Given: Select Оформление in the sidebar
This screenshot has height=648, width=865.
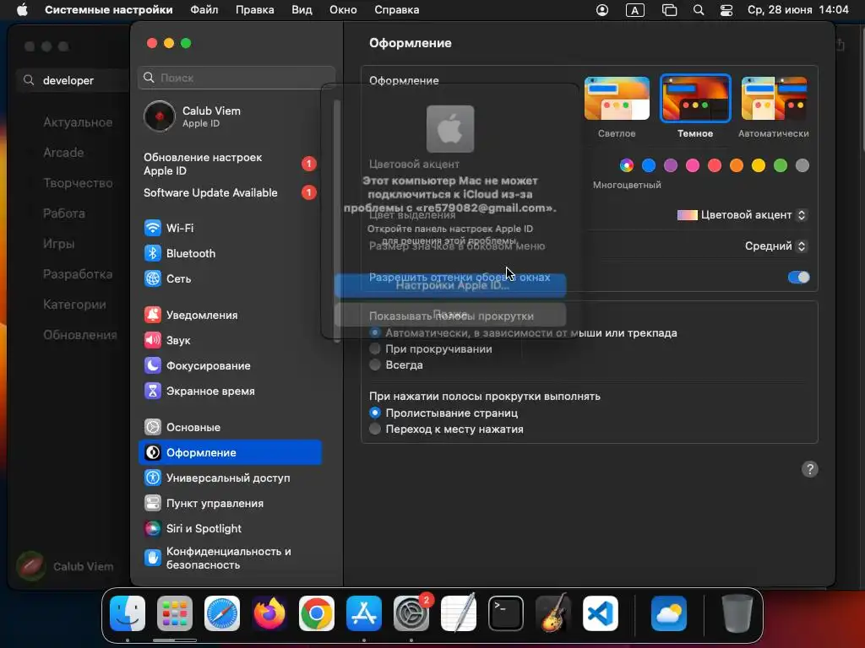Looking at the screenshot, I should 230,452.
